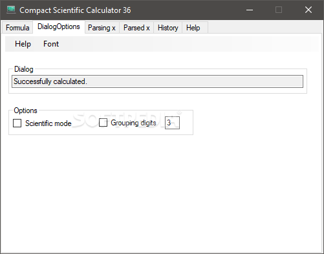
Task: Minimize the calculator window
Action: pos(250,10)
